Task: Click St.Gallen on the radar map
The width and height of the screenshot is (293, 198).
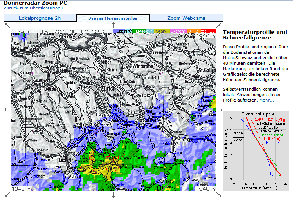Action: [207, 70]
